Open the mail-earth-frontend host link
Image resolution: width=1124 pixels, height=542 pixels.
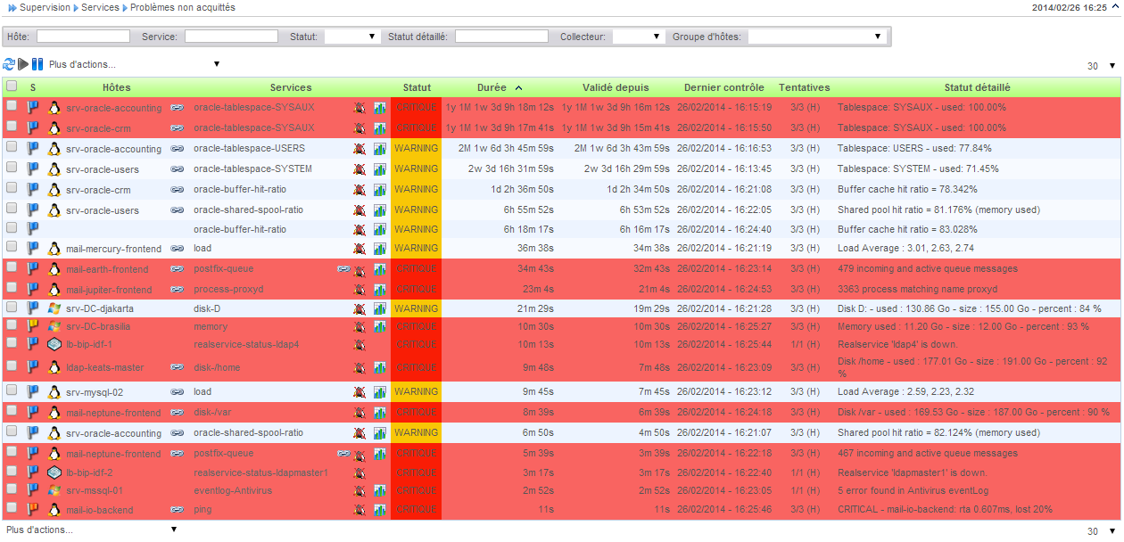tap(107, 269)
